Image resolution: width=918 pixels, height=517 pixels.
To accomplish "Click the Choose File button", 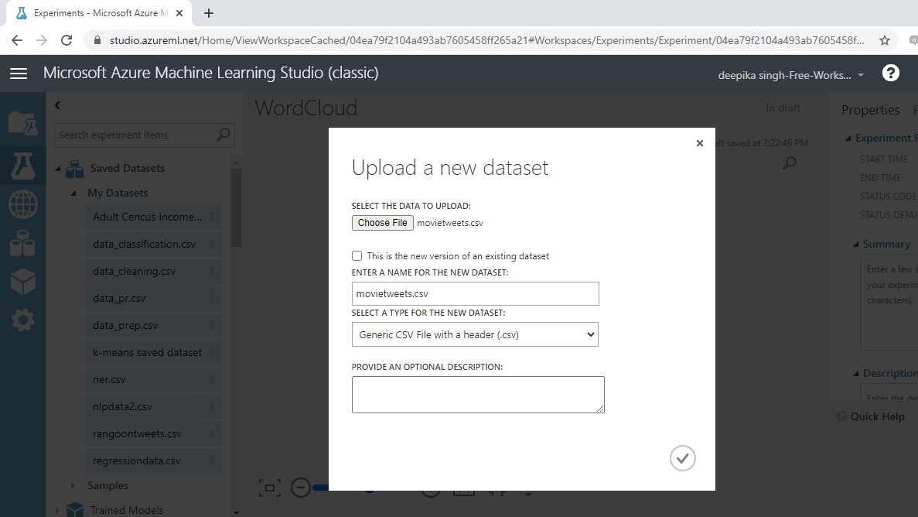I will [x=382, y=223].
